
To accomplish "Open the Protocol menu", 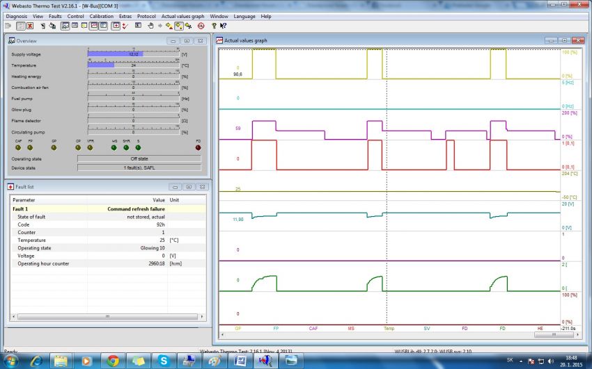I will (146, 16).
